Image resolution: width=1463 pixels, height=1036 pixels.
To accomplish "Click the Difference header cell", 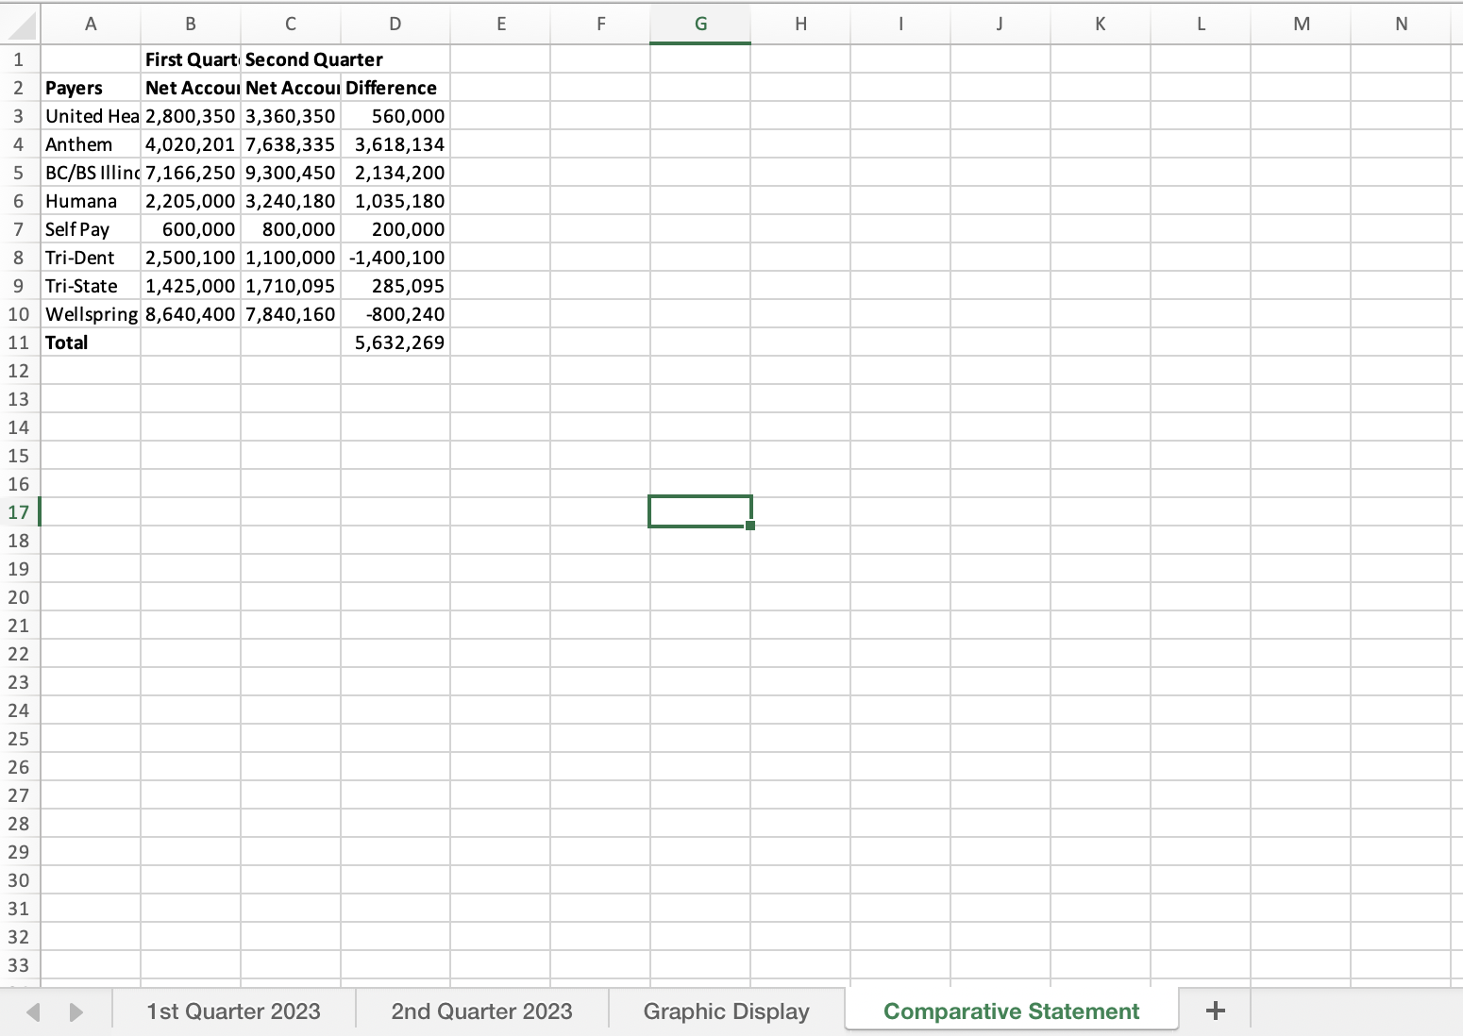I will [x=395, y=87].
